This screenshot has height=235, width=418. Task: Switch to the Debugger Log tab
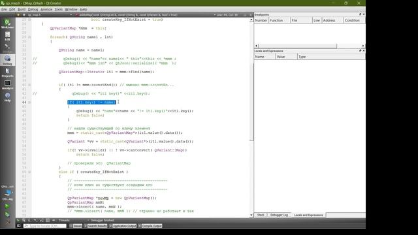[x=279, y=215]
